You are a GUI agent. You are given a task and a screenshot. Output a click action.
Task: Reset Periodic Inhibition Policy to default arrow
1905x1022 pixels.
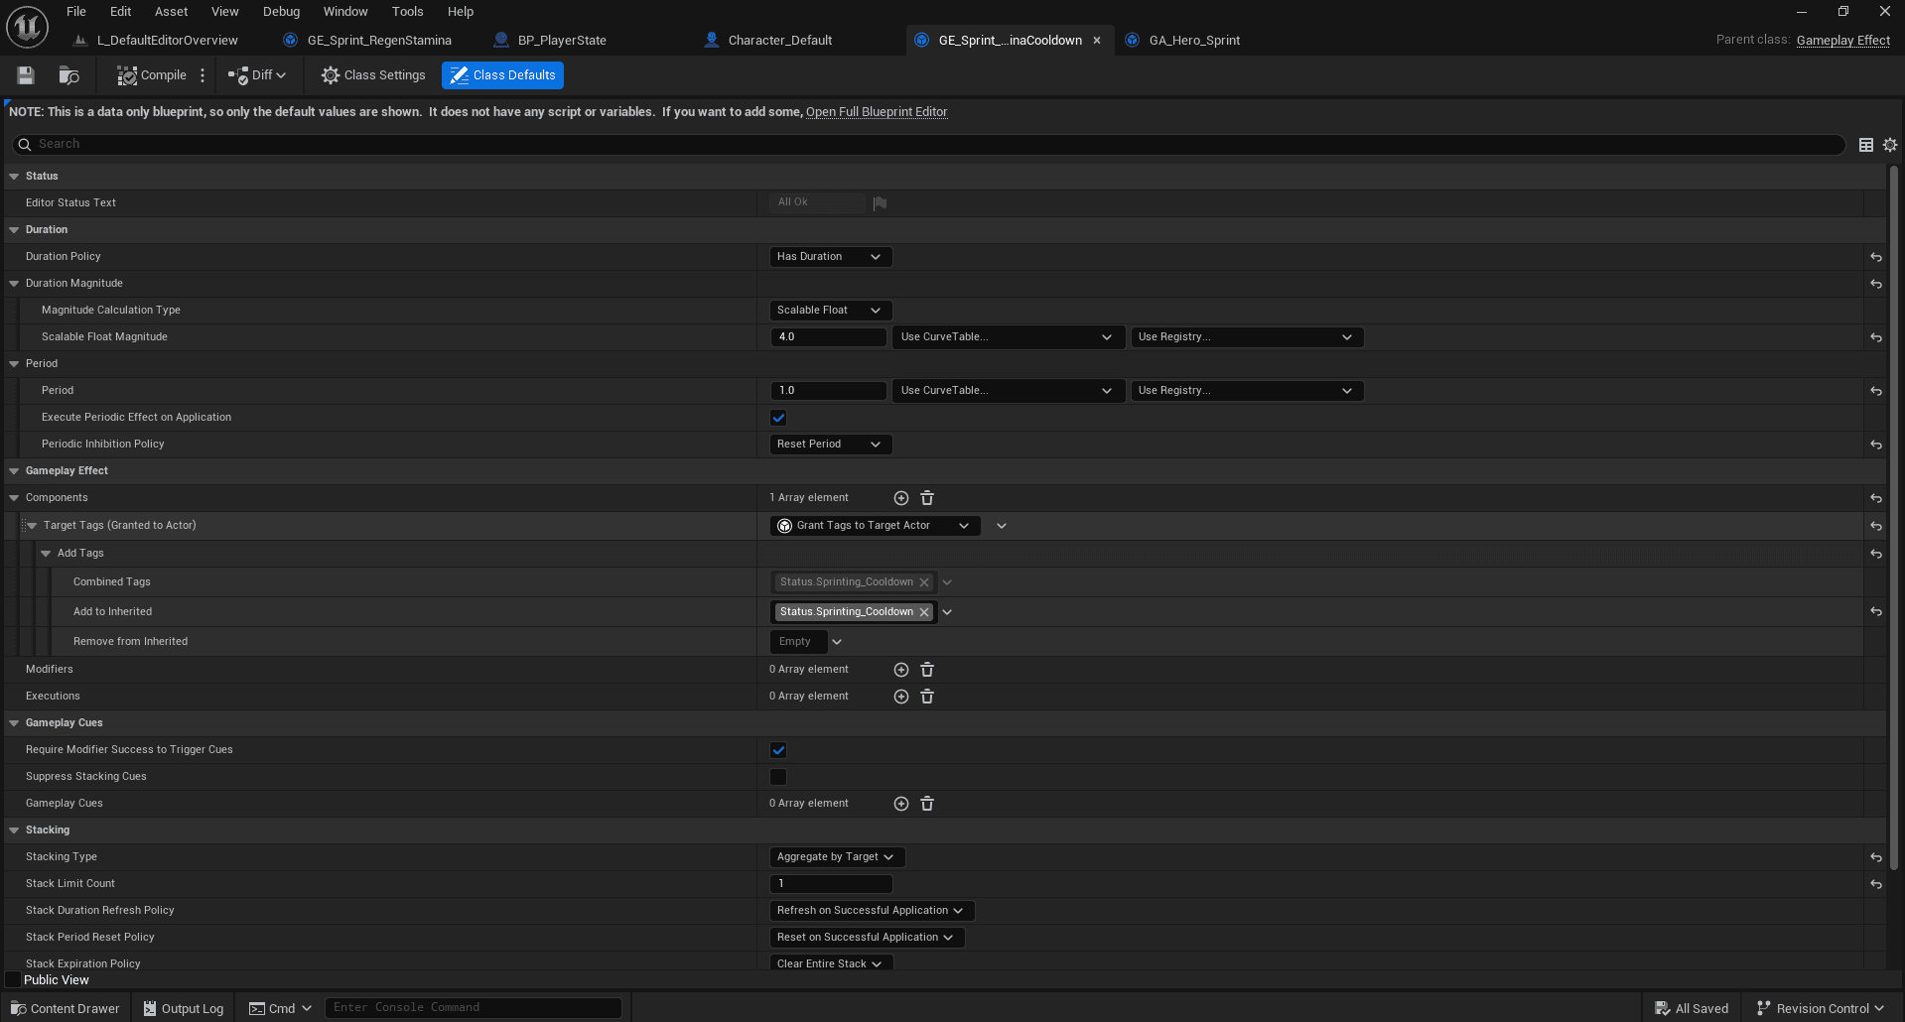coord(1876,445)
